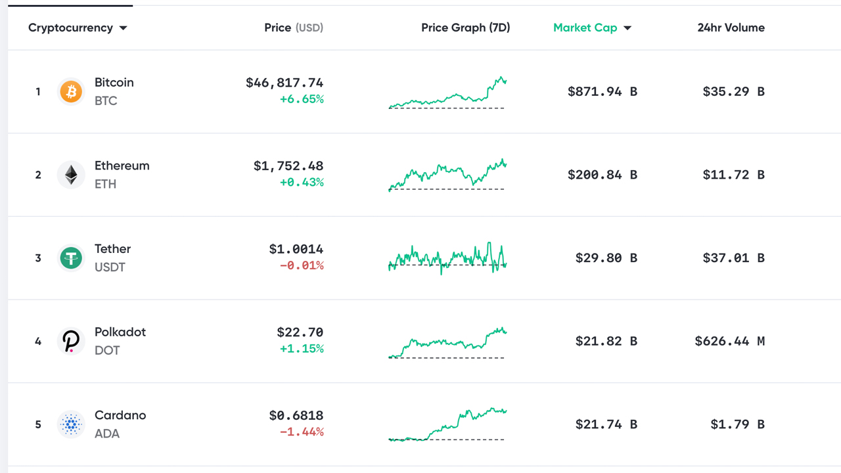Click 24hr volume $1.79 B
This screenshot has height=473, width=841.
pos(738,424)
